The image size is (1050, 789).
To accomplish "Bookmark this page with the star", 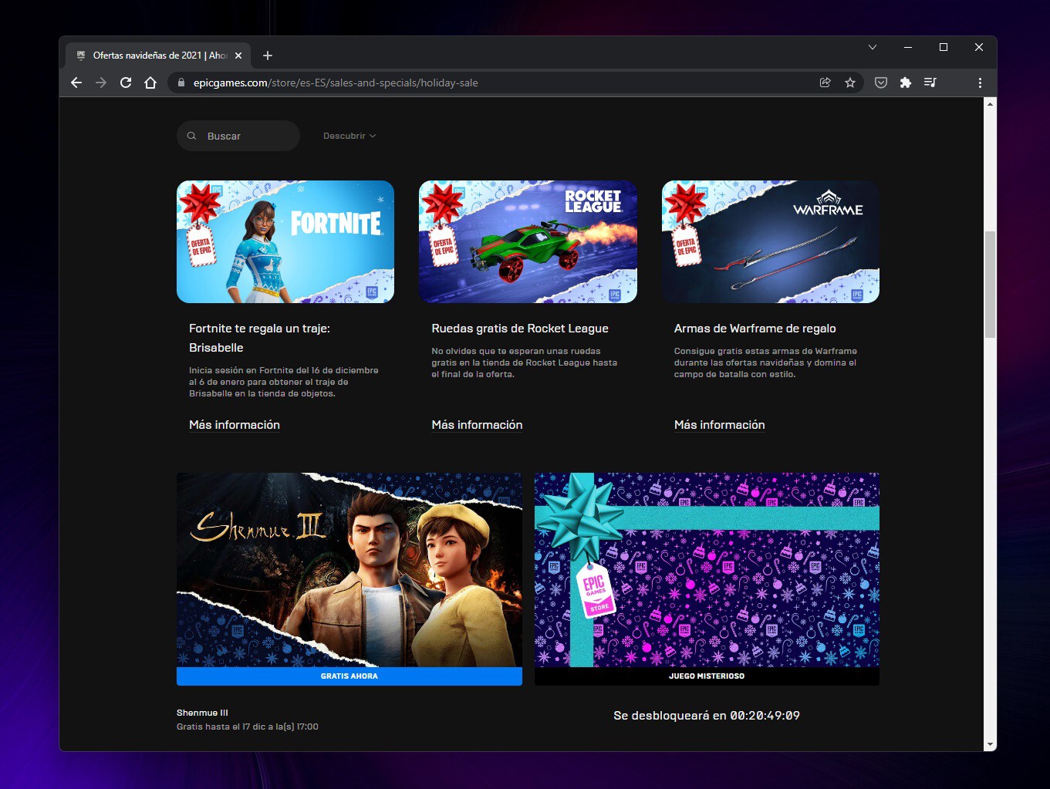I will (850, 83).
